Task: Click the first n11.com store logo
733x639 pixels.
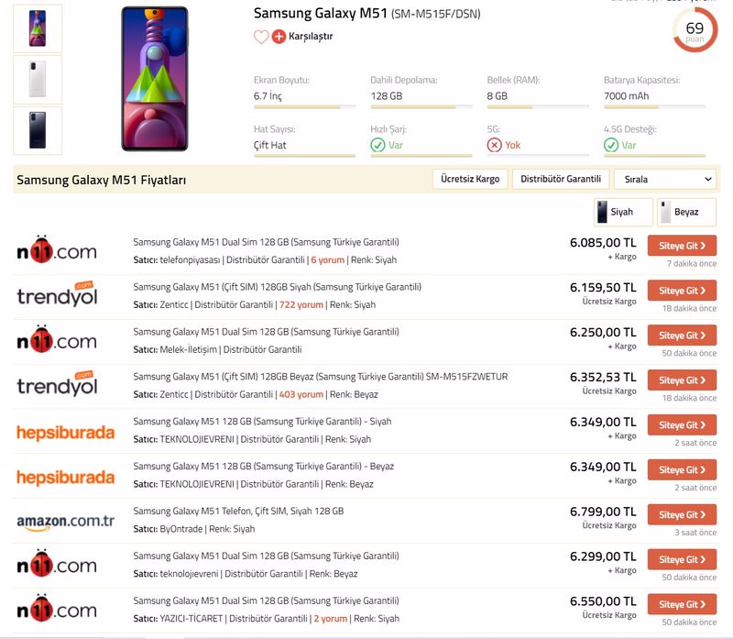Action: point(56,251)
